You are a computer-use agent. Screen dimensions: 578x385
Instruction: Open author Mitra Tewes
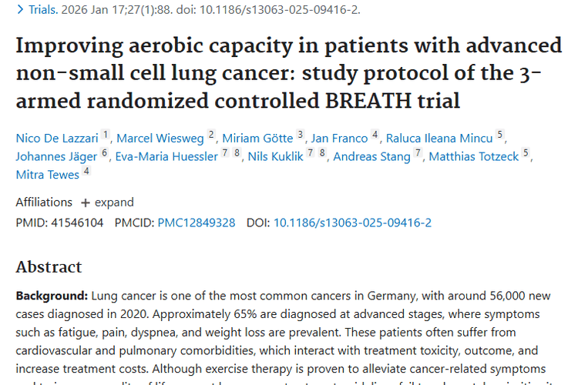[47, 174]
